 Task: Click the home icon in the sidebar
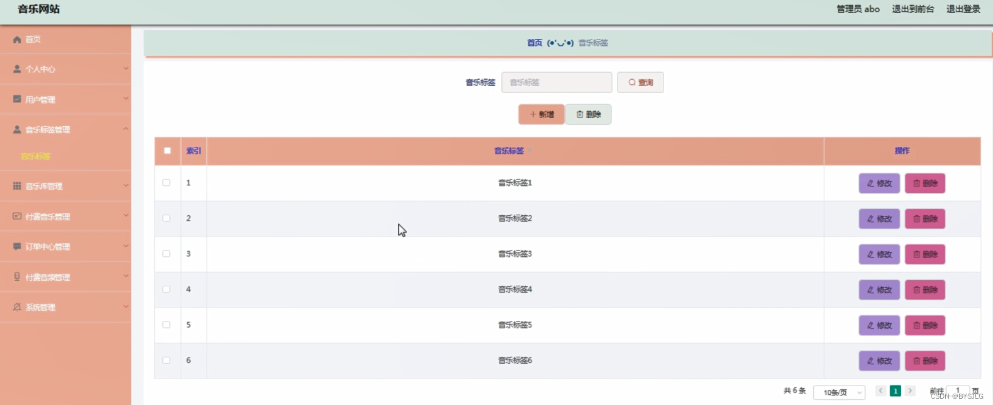coord(17,40)
